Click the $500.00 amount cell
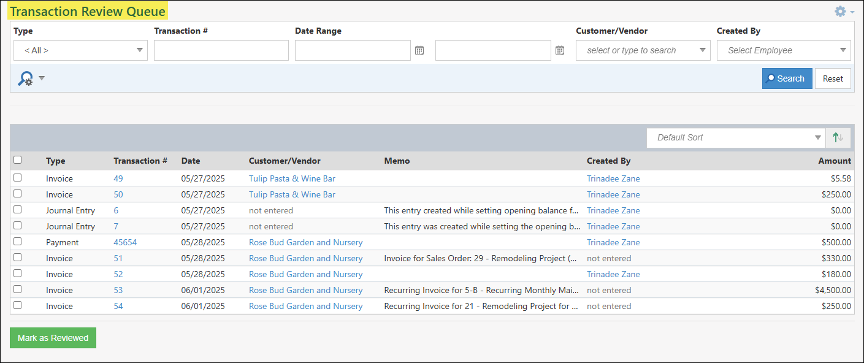This screenshot has height=363, width=864. click(836, 242)
